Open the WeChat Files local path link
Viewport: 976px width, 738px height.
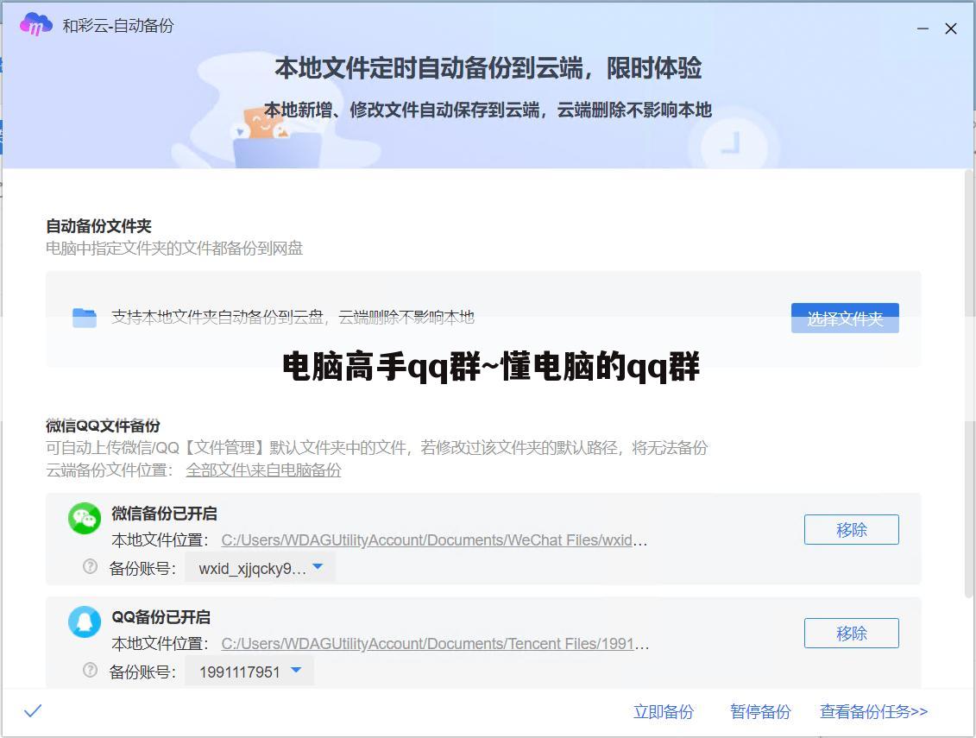(434, 540)
